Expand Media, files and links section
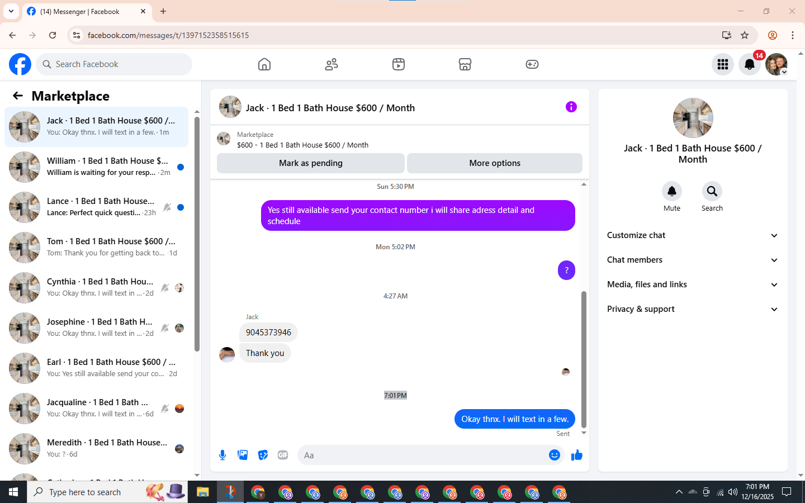The height and width of the screenshot is (503, 805). 693,284
